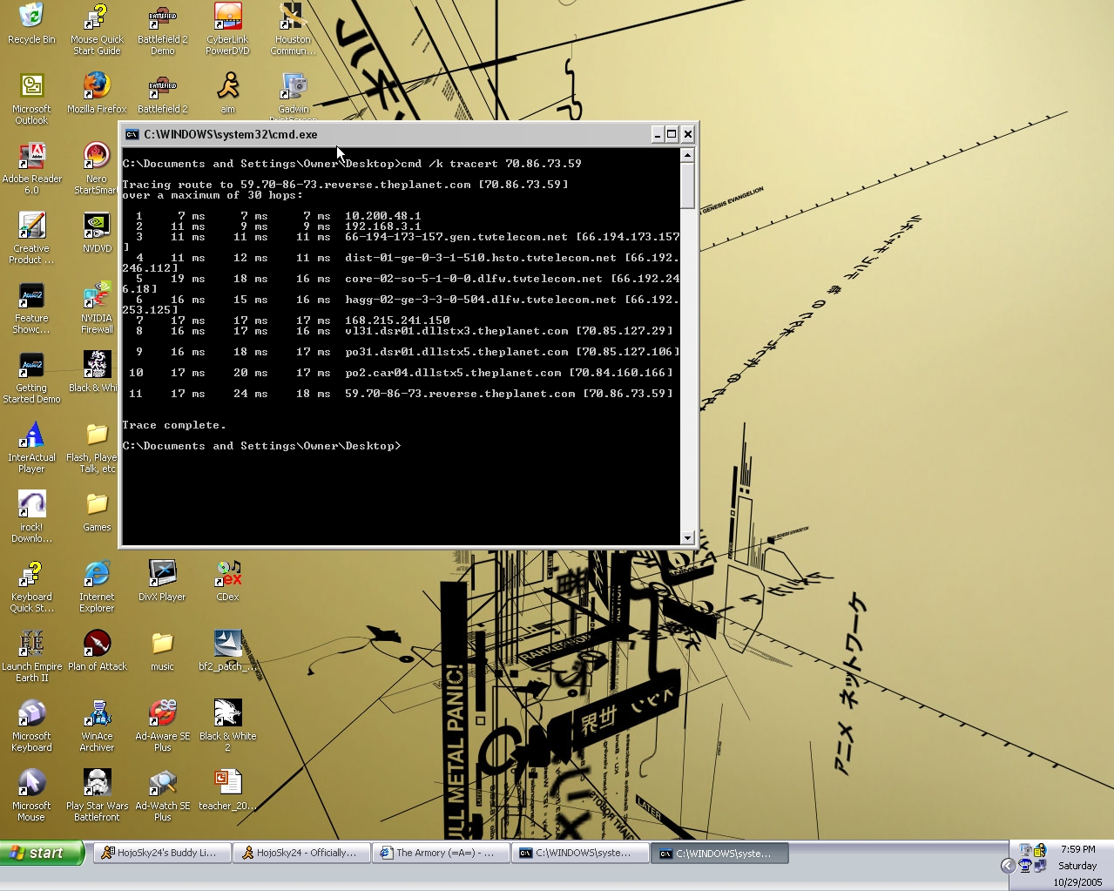The width and height of the screenshot is (1114, 891).
Task: Open the Internet Explorer desktop icon
Action: (97, 575)
